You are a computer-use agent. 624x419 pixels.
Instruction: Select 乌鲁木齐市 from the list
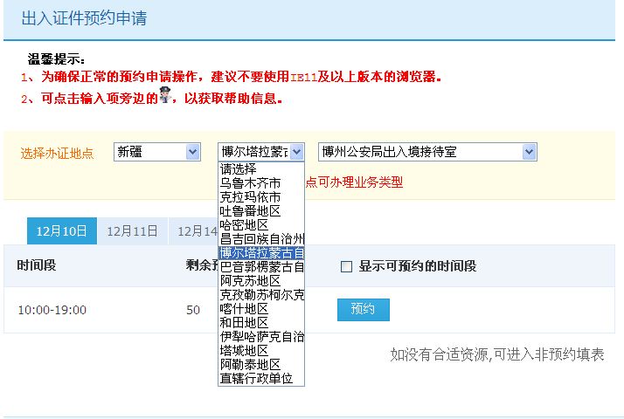pos(251,183)
